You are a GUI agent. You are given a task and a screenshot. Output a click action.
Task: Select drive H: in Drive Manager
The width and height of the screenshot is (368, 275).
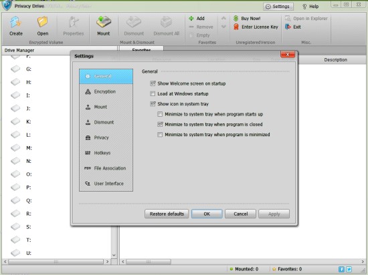[21, 82]
